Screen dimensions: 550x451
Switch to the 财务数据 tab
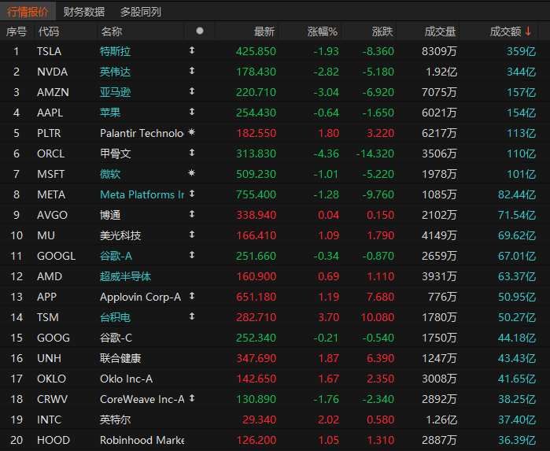(84, 12)
